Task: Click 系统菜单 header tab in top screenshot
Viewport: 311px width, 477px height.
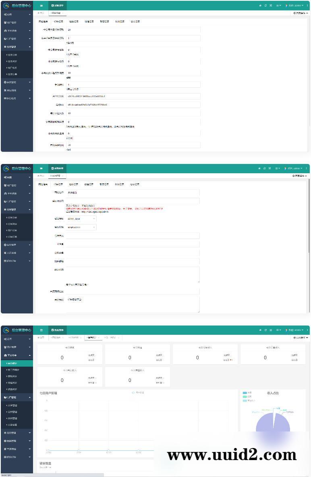Action: pos(57,6)
